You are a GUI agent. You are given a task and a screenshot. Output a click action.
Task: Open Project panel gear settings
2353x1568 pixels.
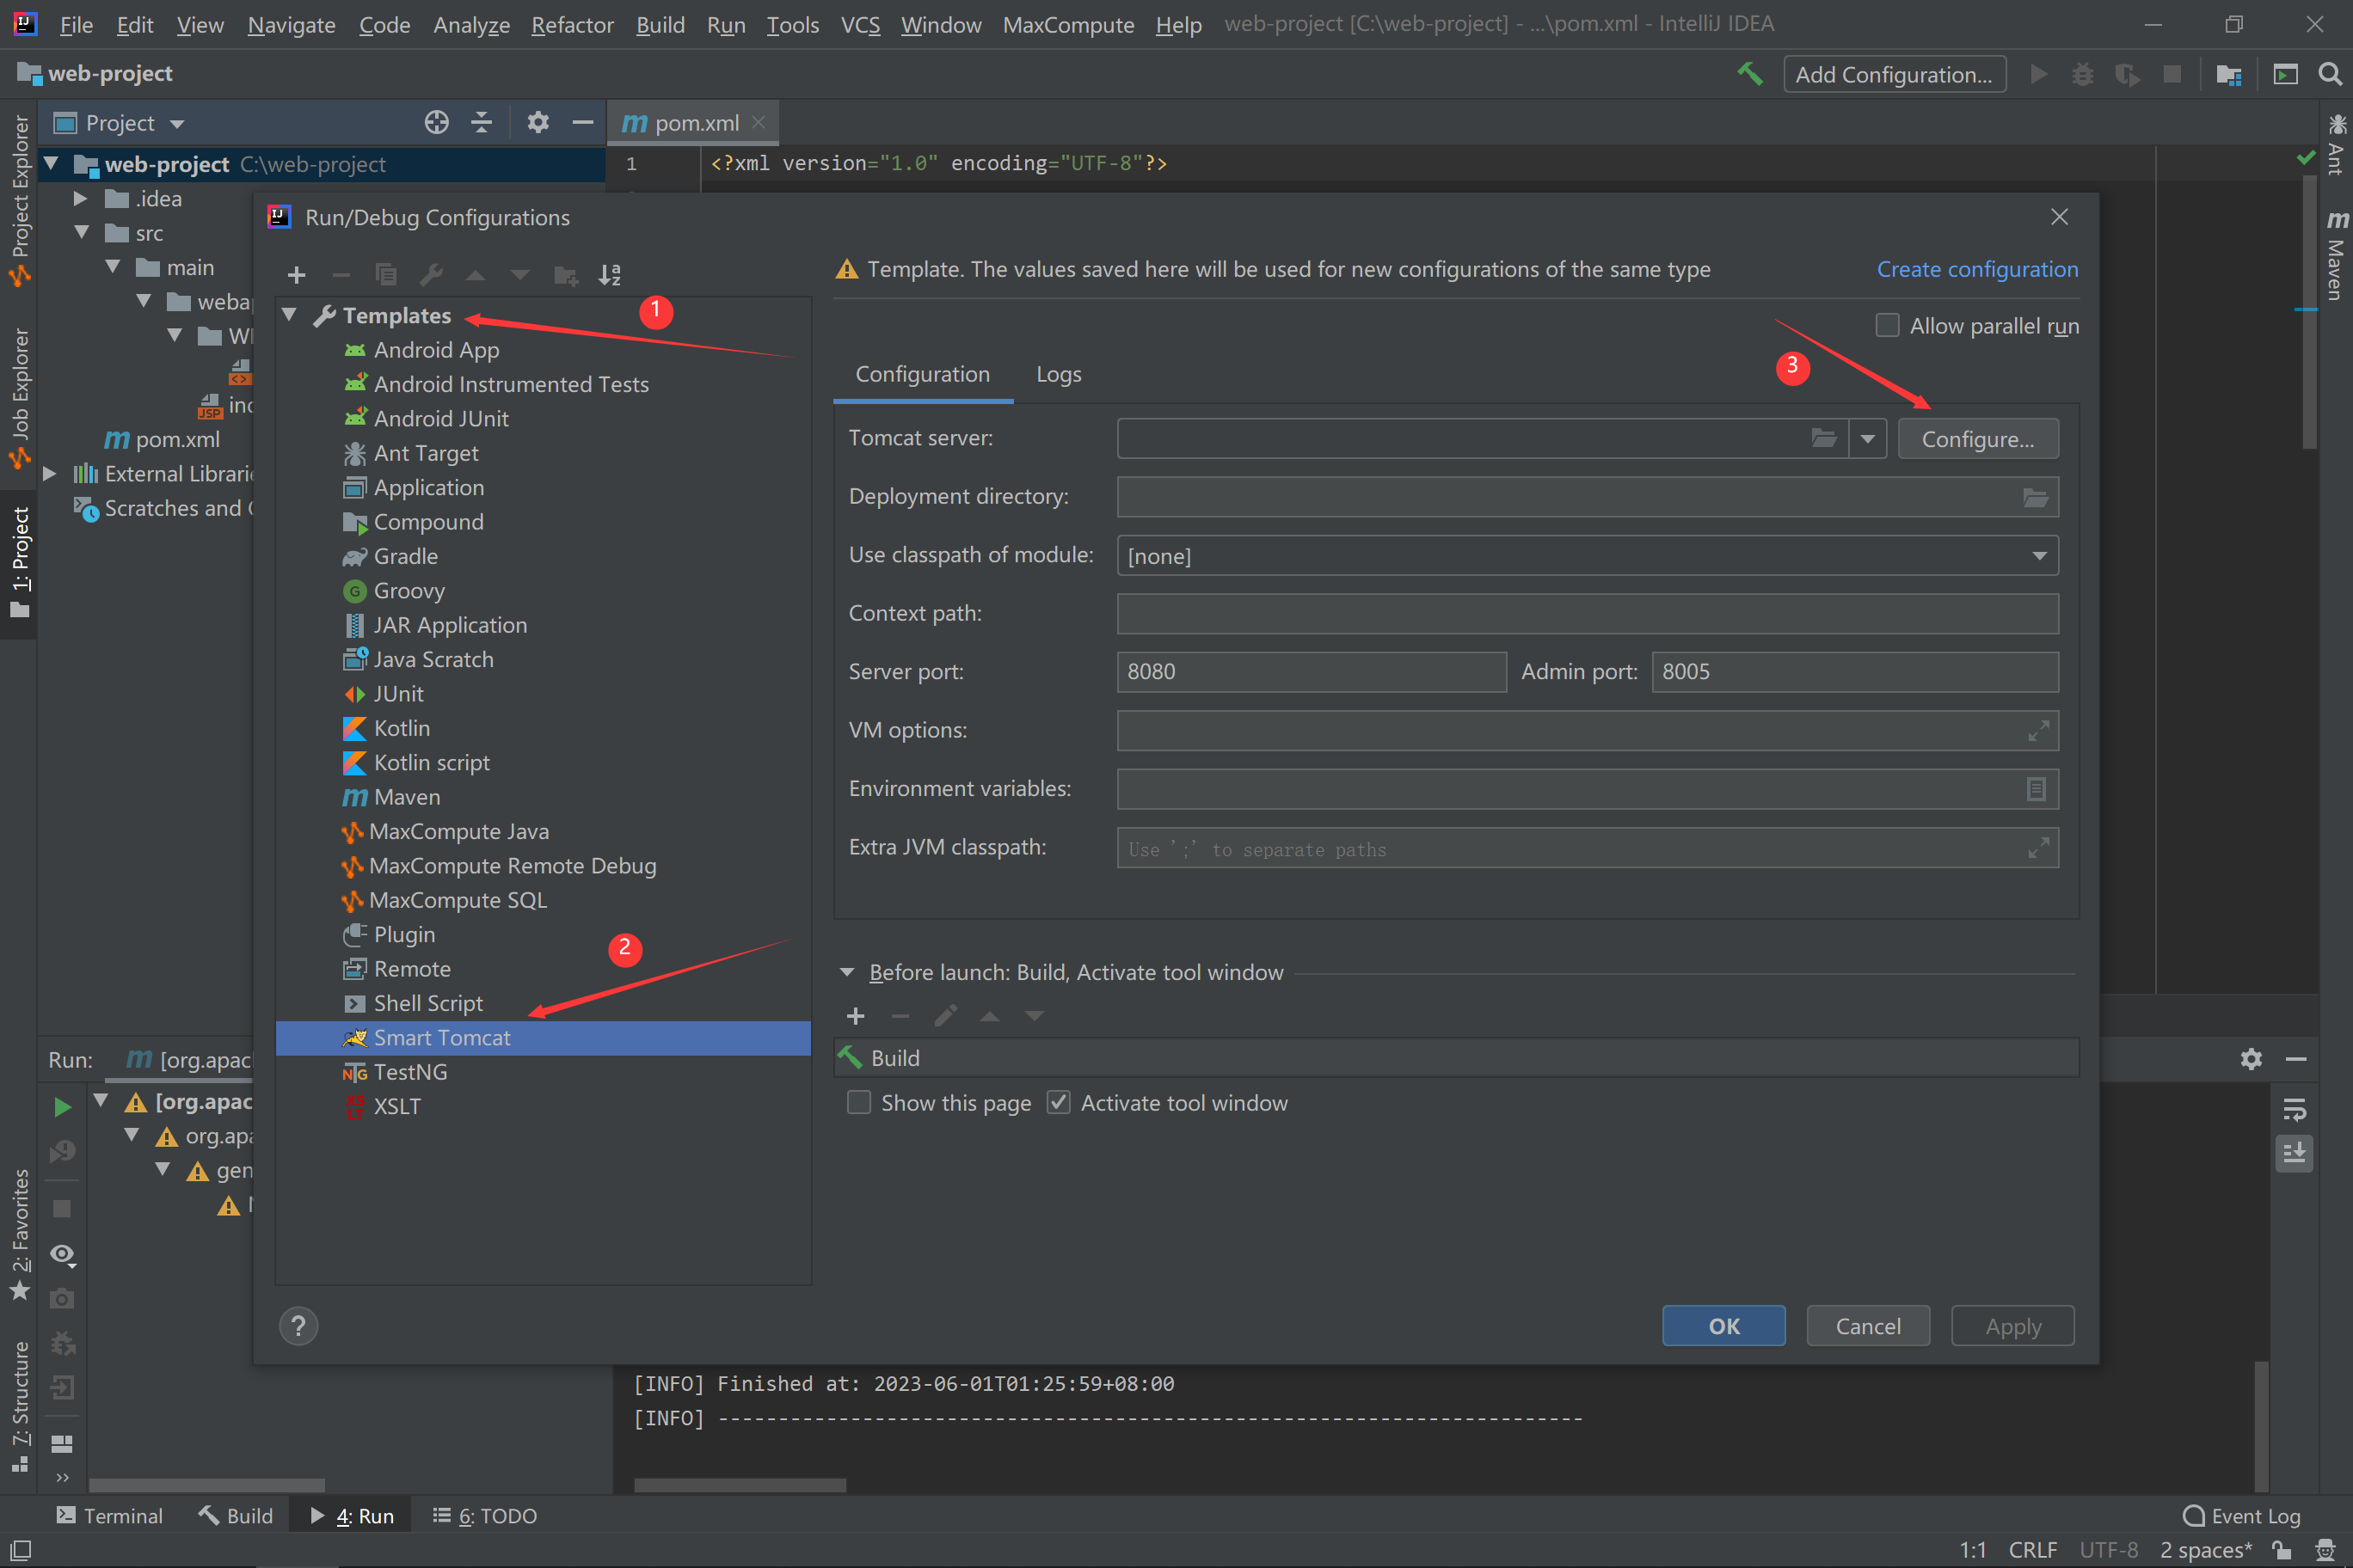tap(538, 123)
